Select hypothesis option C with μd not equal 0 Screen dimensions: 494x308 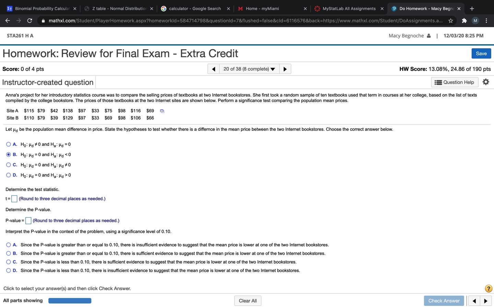coord(8,165)
